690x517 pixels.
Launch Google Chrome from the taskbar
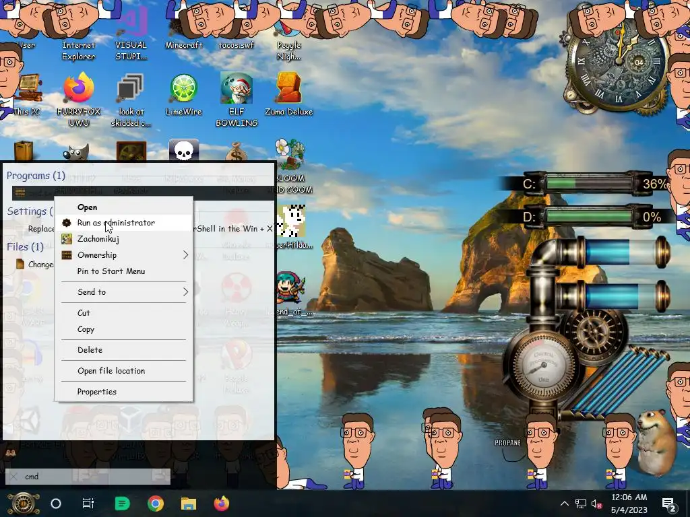coord(156,504)
